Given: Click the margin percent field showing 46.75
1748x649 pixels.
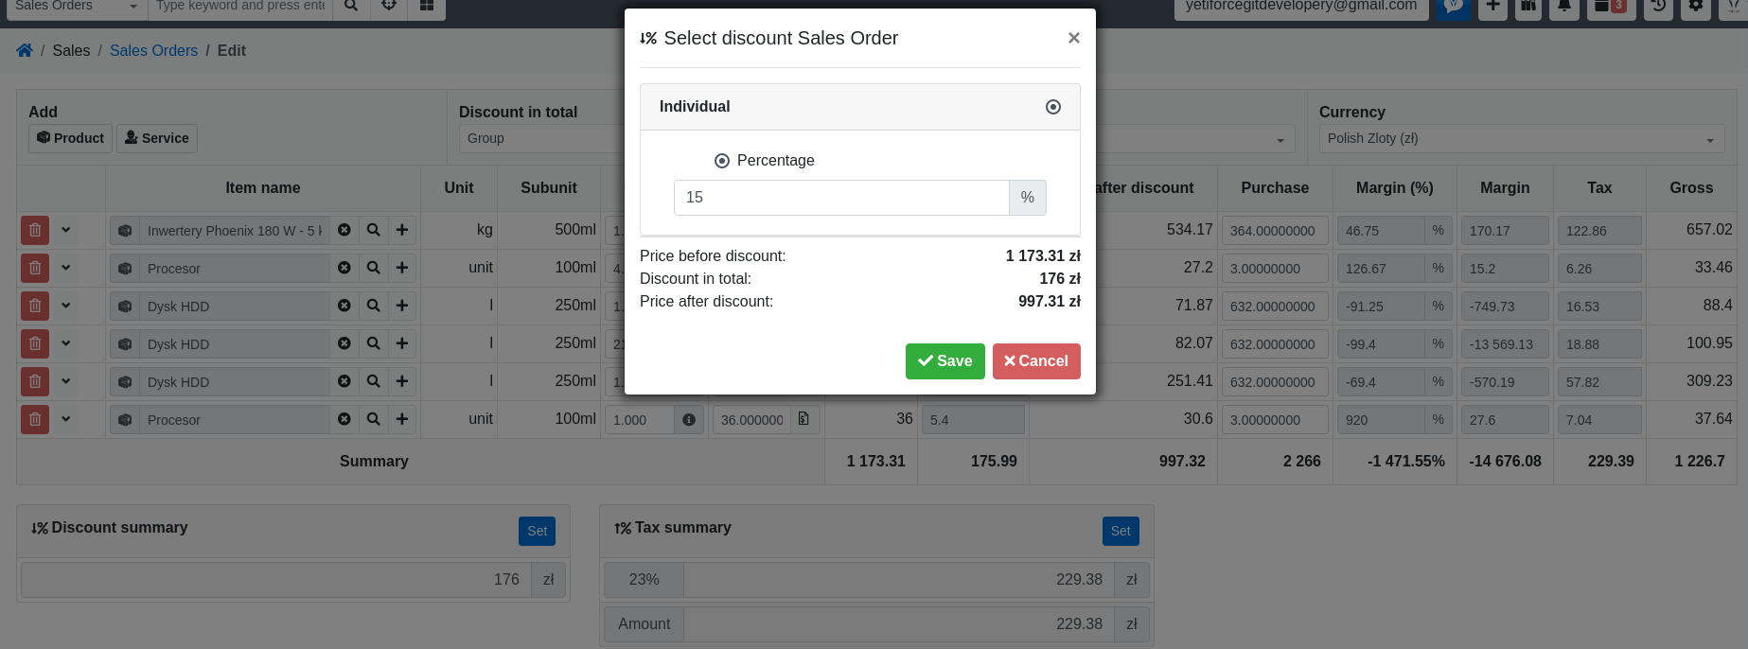Looking at the screenshot, I should [x=1381, y=231].
